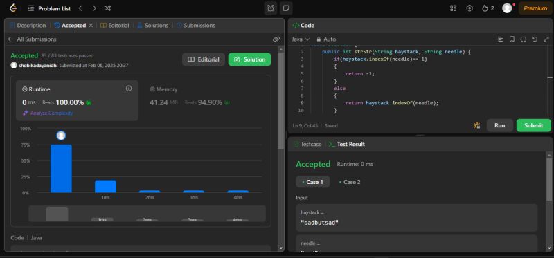Go to the previous problem arrow
554x258 pixels.
tap(80, 8)
